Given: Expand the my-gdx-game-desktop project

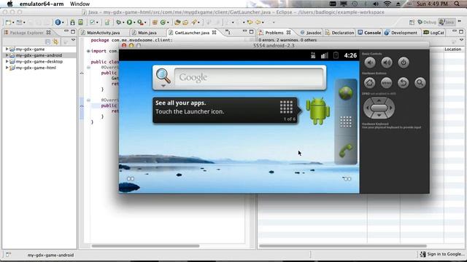Looking at the screenshot, I should pyautogui.click(x=7, y=61).
